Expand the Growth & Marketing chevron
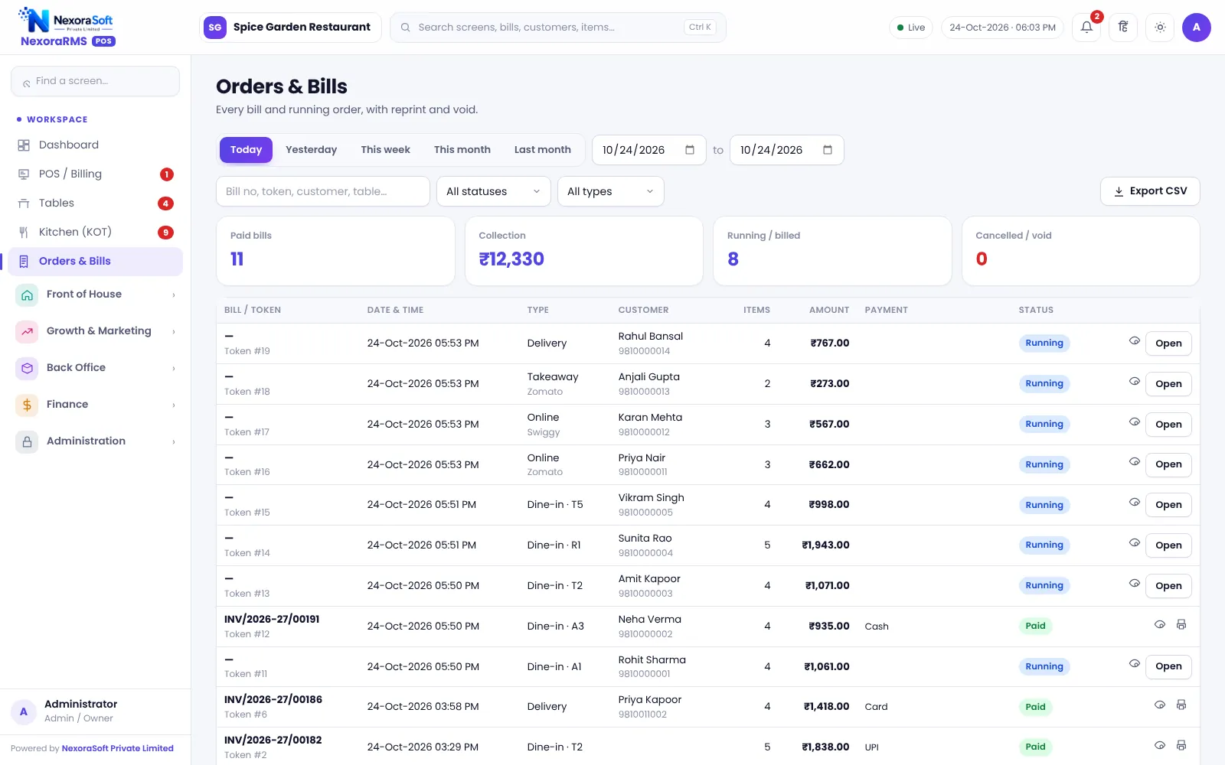Screen dimensions: 1225x765 coord(174,332)
